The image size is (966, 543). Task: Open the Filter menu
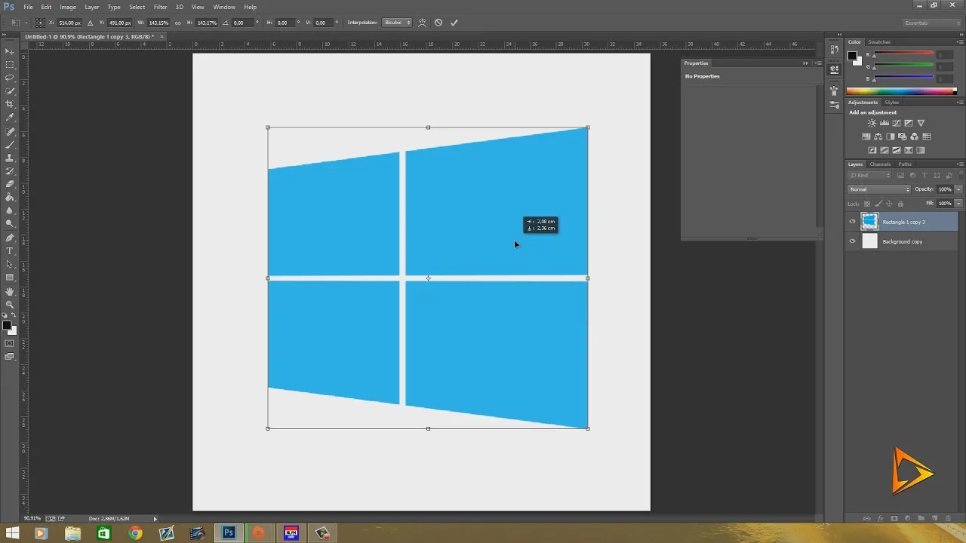[161, 7]
